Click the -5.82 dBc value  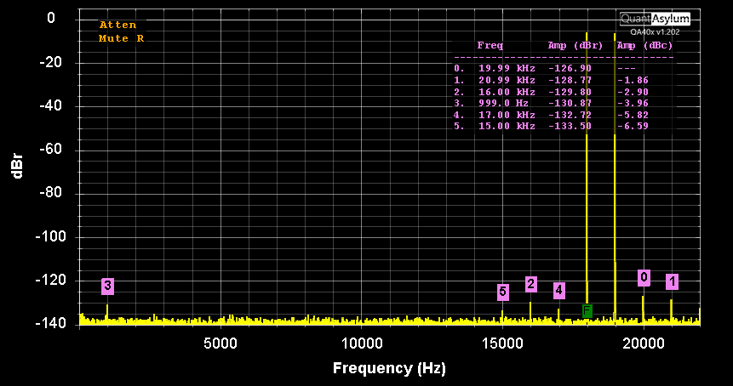(x=633, y=115)
